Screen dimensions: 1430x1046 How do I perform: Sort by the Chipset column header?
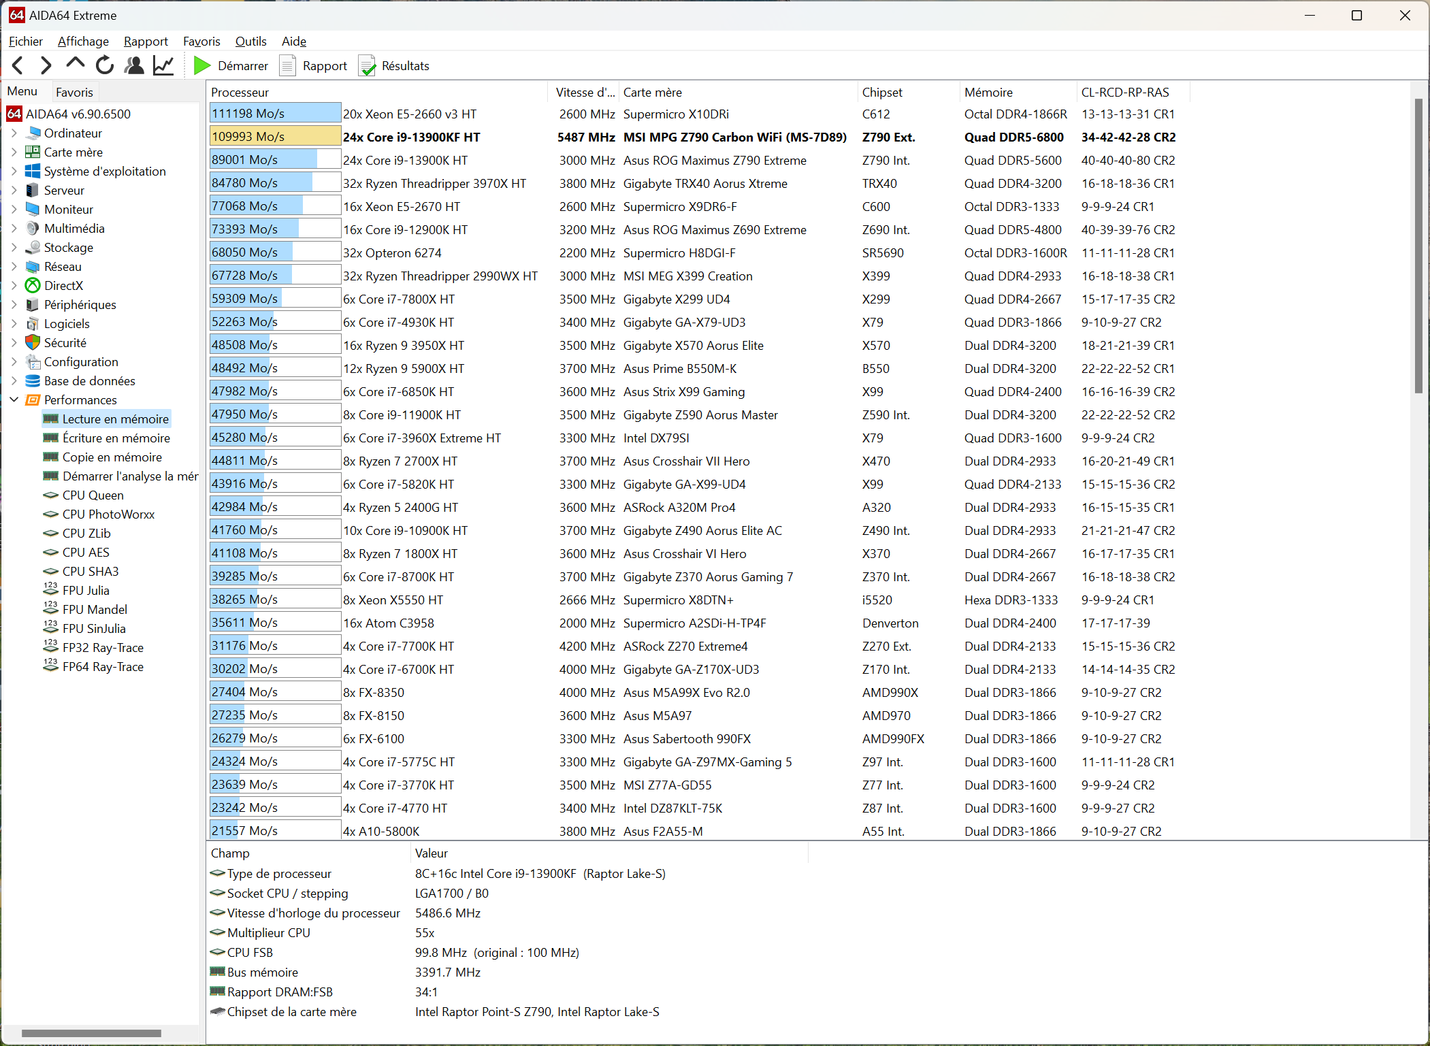click(882, 93)
